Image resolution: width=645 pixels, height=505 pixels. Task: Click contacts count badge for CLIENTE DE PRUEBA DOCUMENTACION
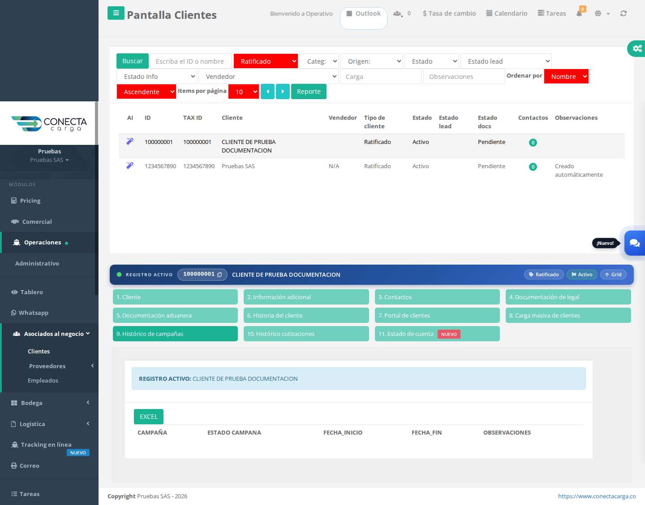coord(533,143)
